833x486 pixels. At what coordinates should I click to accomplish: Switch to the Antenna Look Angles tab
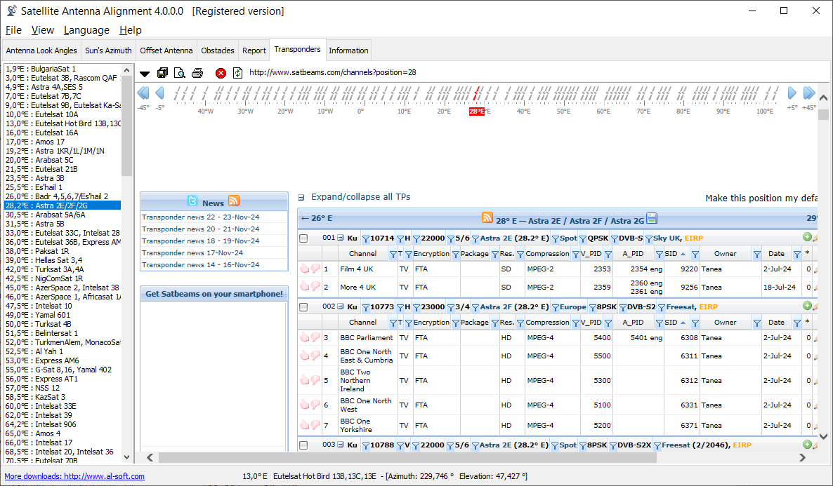[41, 50]
